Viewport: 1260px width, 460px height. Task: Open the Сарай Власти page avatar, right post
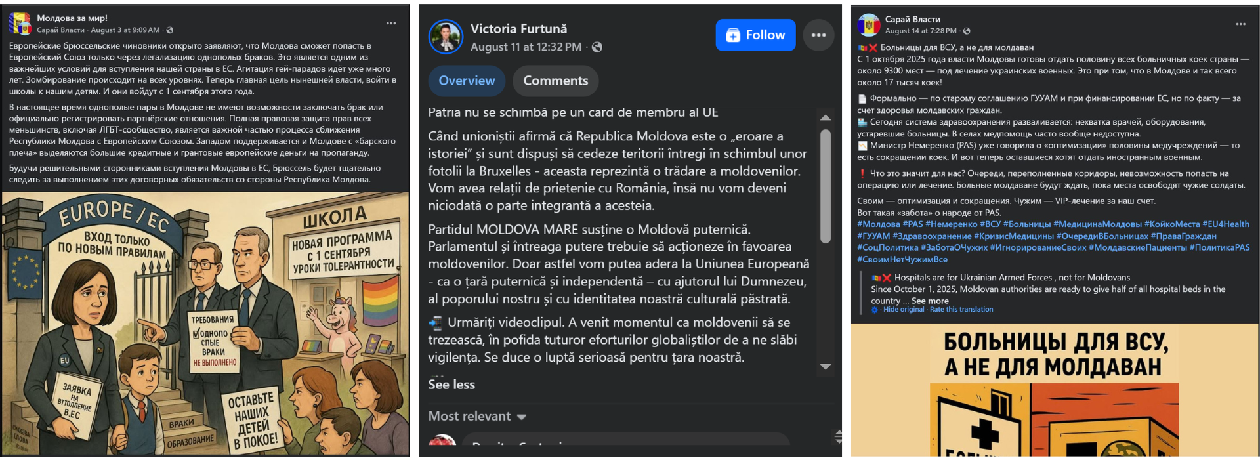[869, 25]
